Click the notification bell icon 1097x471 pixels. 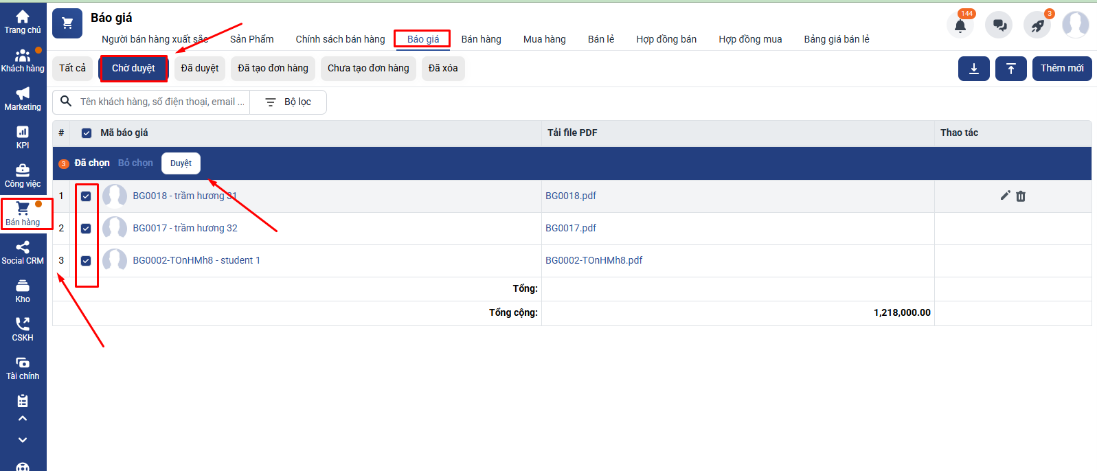pyautogui.click(x=960, y=25)
